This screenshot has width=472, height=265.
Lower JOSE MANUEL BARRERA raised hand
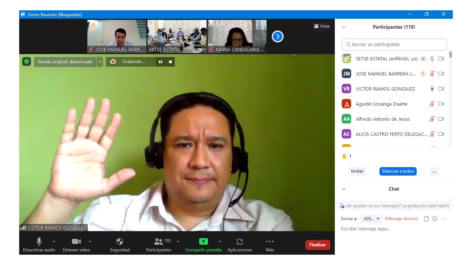[x=423, y=74]
